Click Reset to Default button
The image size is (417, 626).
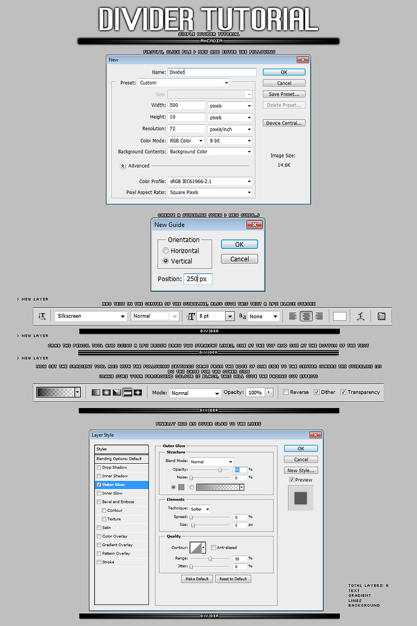[233, 579]
